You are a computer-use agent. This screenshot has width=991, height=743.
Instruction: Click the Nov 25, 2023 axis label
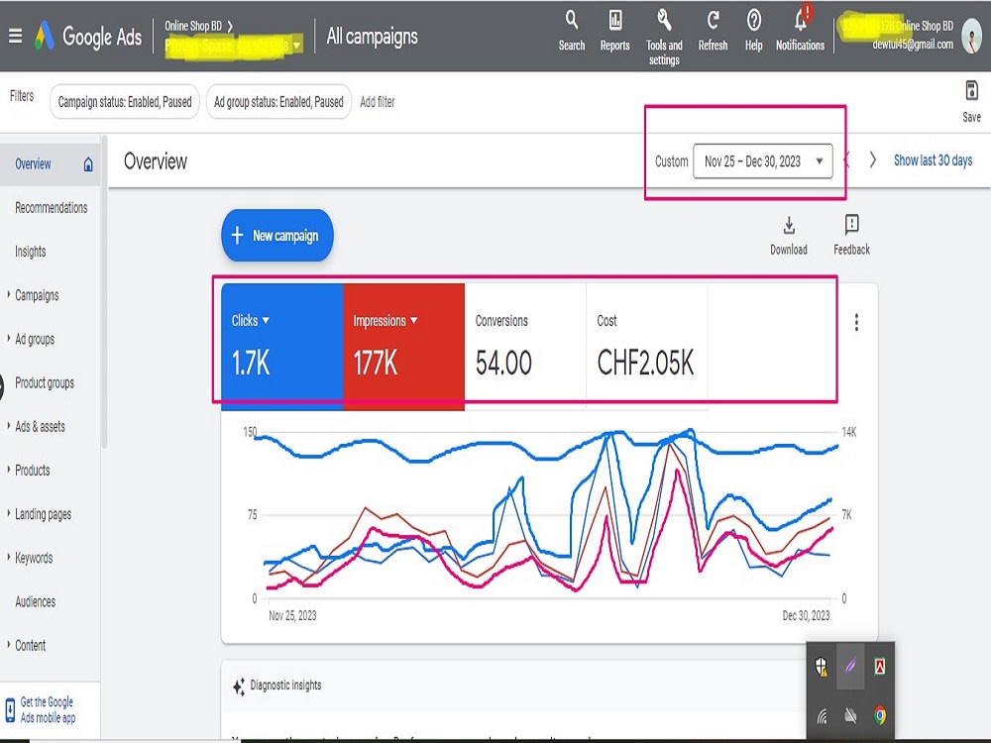[292, 615]
